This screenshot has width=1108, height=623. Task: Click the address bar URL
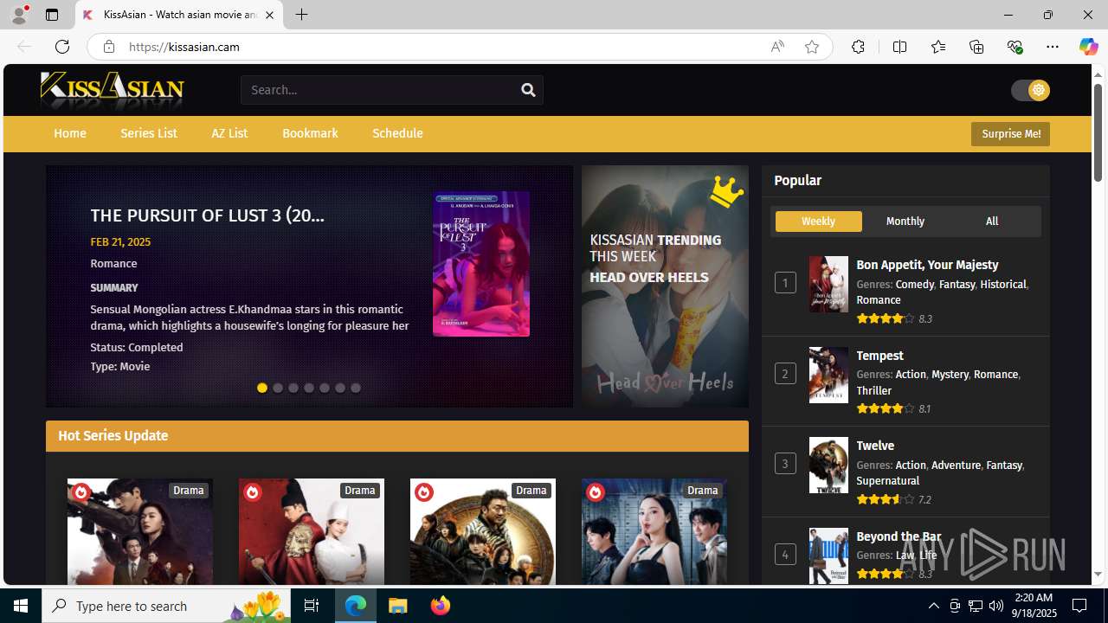(184, 47)
